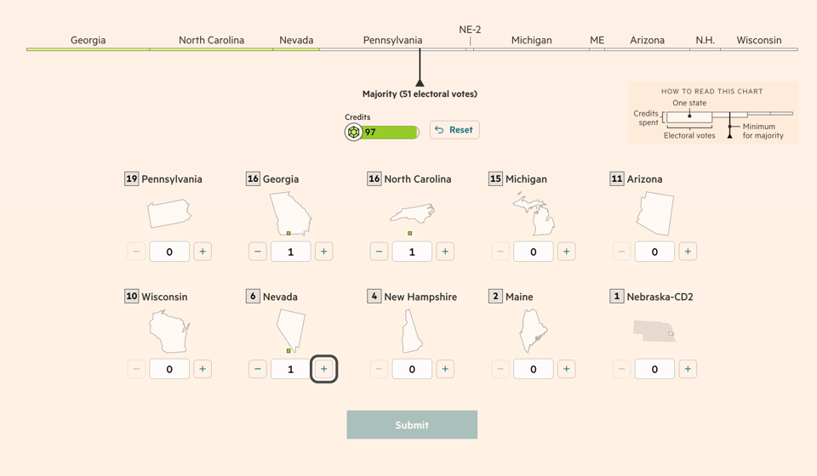Remove a credit from Nevada
Viewport: 817px width, 476px height.
coord(258,369)
